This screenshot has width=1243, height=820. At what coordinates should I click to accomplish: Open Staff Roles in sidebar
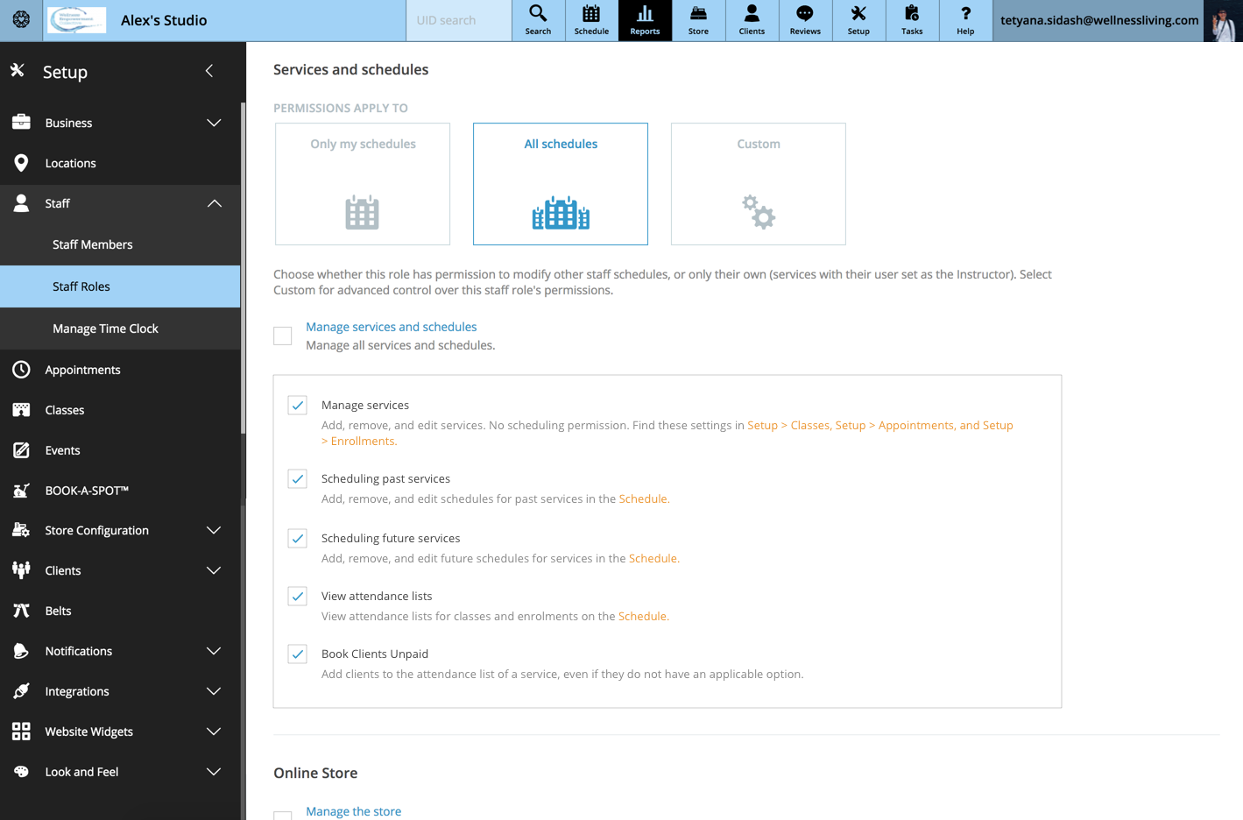[x=120, y=286]
